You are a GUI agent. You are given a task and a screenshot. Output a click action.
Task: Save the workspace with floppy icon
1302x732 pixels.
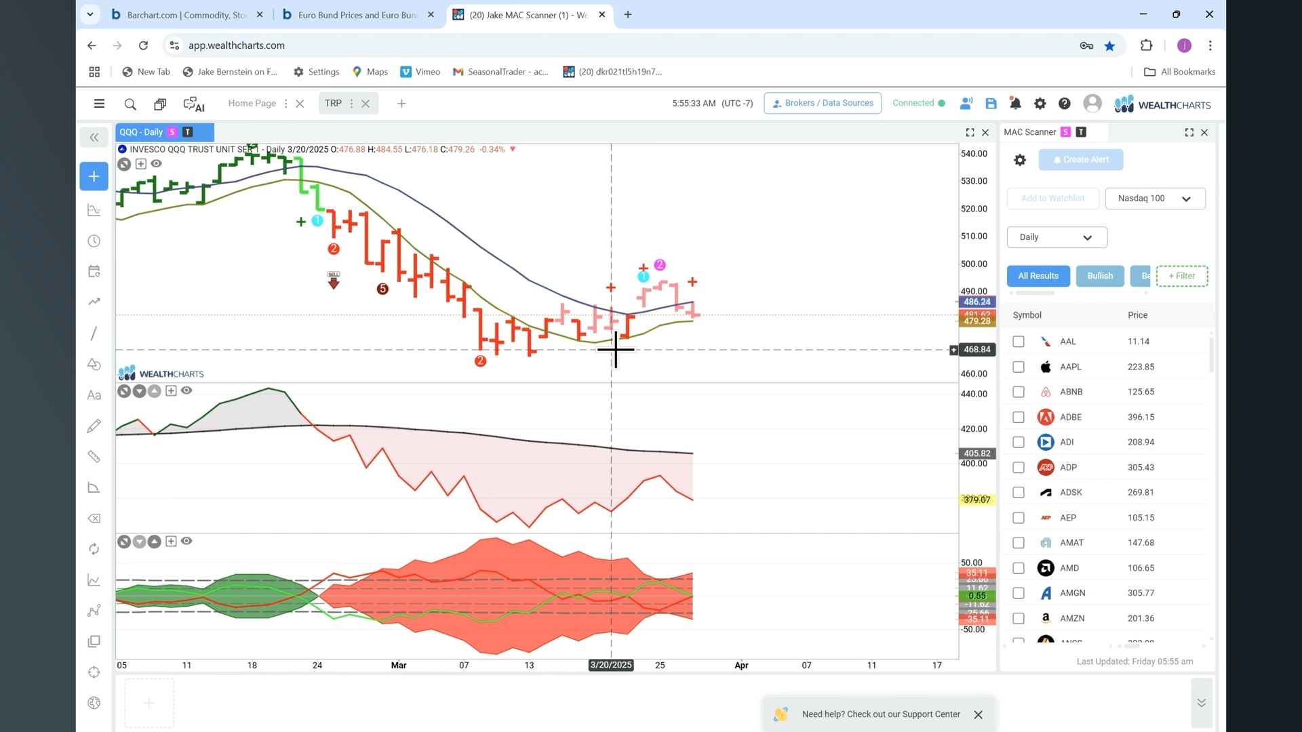pyautogui.click(x=991, y=104)
